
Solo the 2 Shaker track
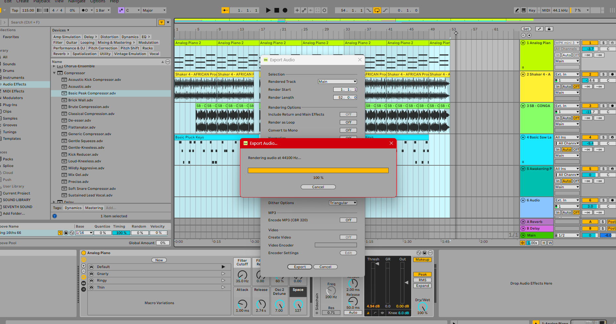click(x=604, y=74)
